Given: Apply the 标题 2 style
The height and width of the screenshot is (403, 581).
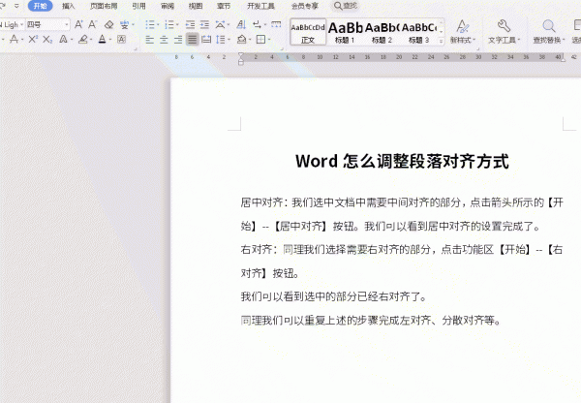Looking at the screenshot, I should coord(382,32).
